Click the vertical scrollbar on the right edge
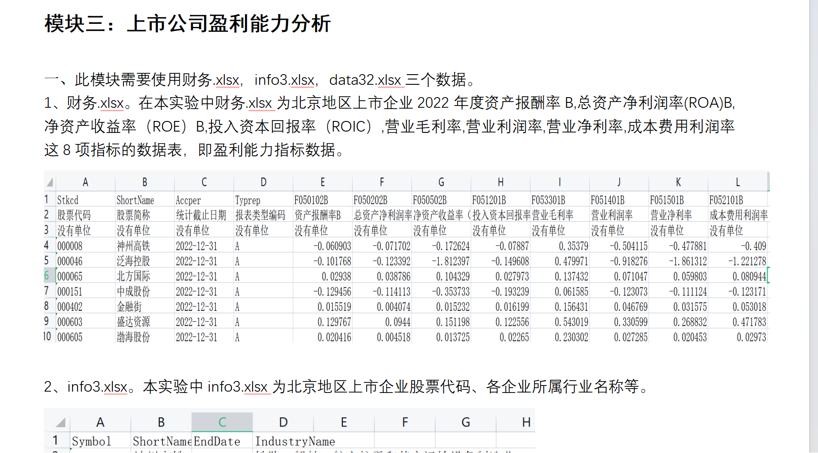 (813, 226)
